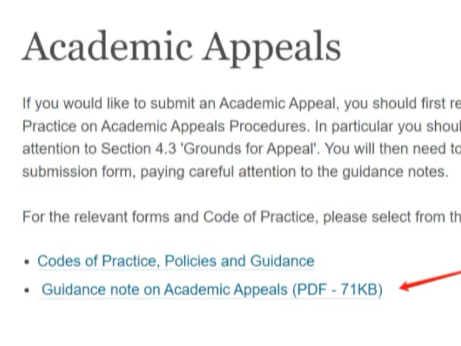Click the sentence "For the relevant forms and Code"

241,217
